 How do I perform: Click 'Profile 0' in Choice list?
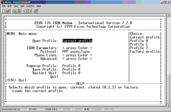(139, 41)
